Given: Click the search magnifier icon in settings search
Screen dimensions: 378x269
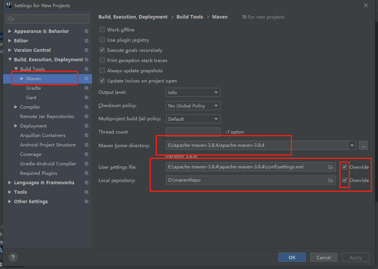Looking at the screenshot, I should (x=11, y=19).
